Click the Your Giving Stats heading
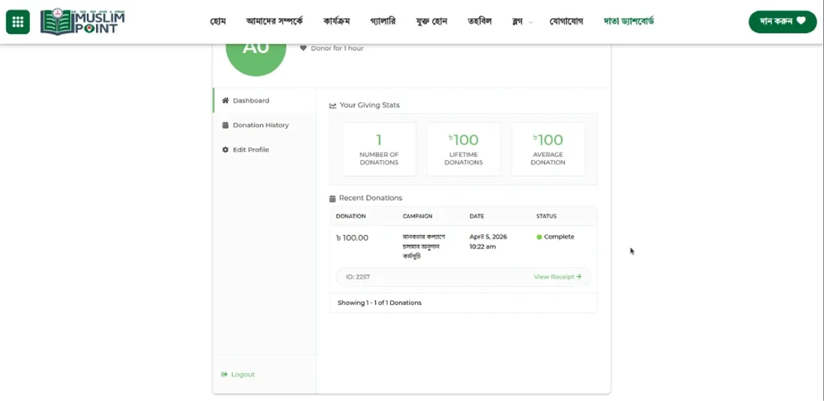 coord(369,105)
